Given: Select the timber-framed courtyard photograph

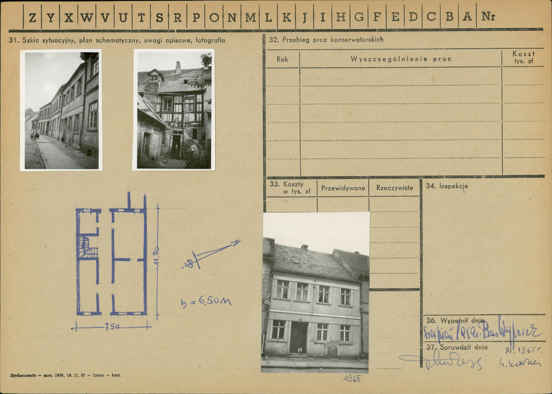Looking at the screenshot, I should point(174,110).
